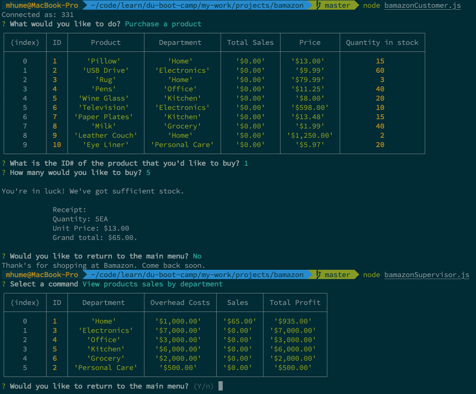Click the "Total Profit" column header
This screenshot has width=476, height=394.
(x=295, y=303)
